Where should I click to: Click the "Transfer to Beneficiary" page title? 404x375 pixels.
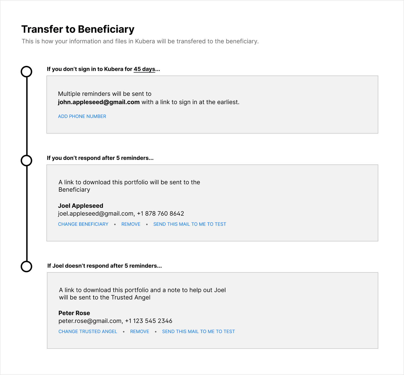[x=78, y=29]
